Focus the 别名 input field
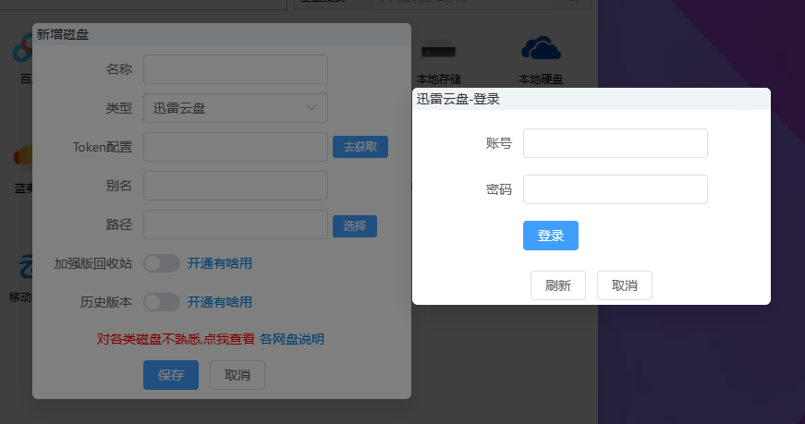Screen dimensions: 805x424 [x=235, y=186]
